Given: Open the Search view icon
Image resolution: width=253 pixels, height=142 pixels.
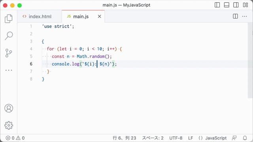Looking at the screenshot, I should pyautogui.click(x=9, y=35).
